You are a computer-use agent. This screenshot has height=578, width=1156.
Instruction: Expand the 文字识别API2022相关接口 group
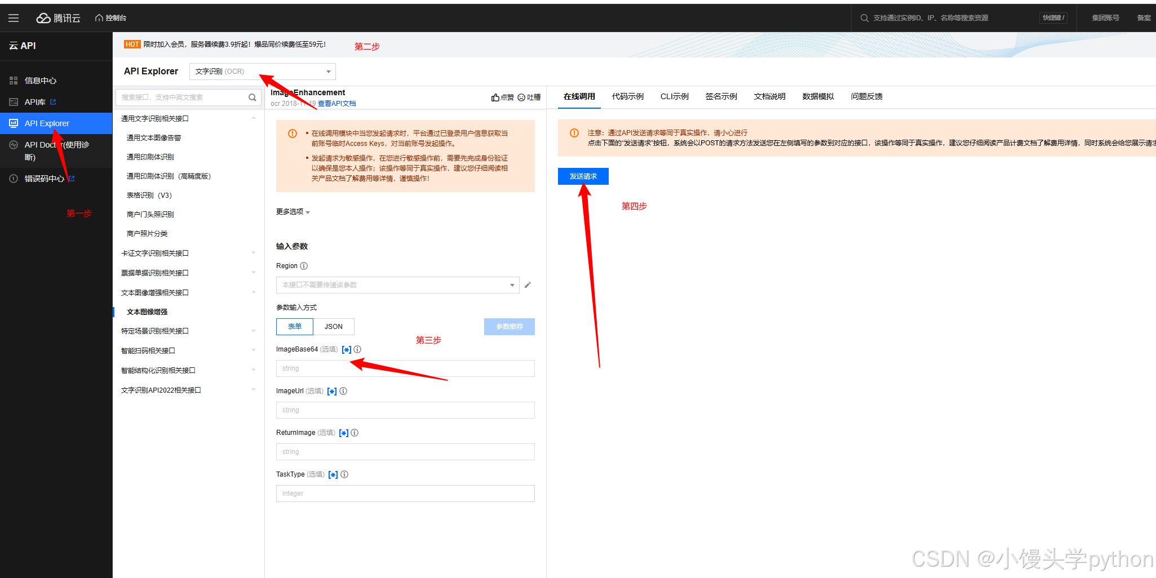pyautogui.click(x=188, y=390)
